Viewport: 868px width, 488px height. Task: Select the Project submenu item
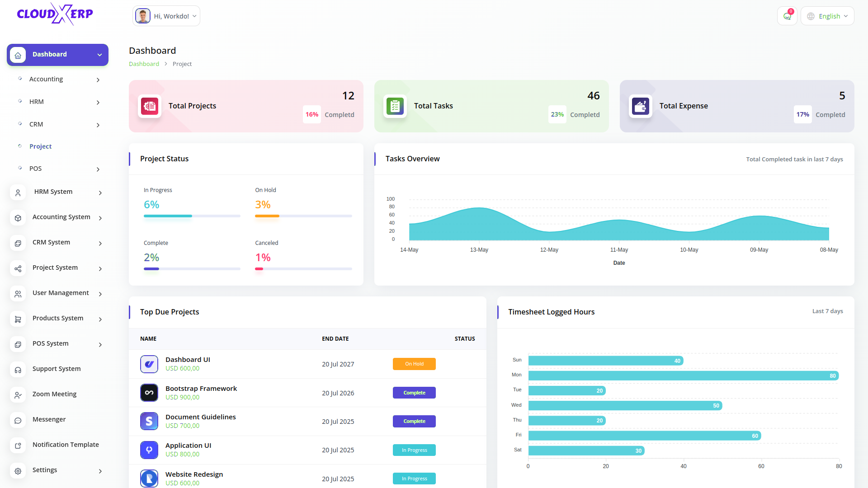[x=41, y=146]
